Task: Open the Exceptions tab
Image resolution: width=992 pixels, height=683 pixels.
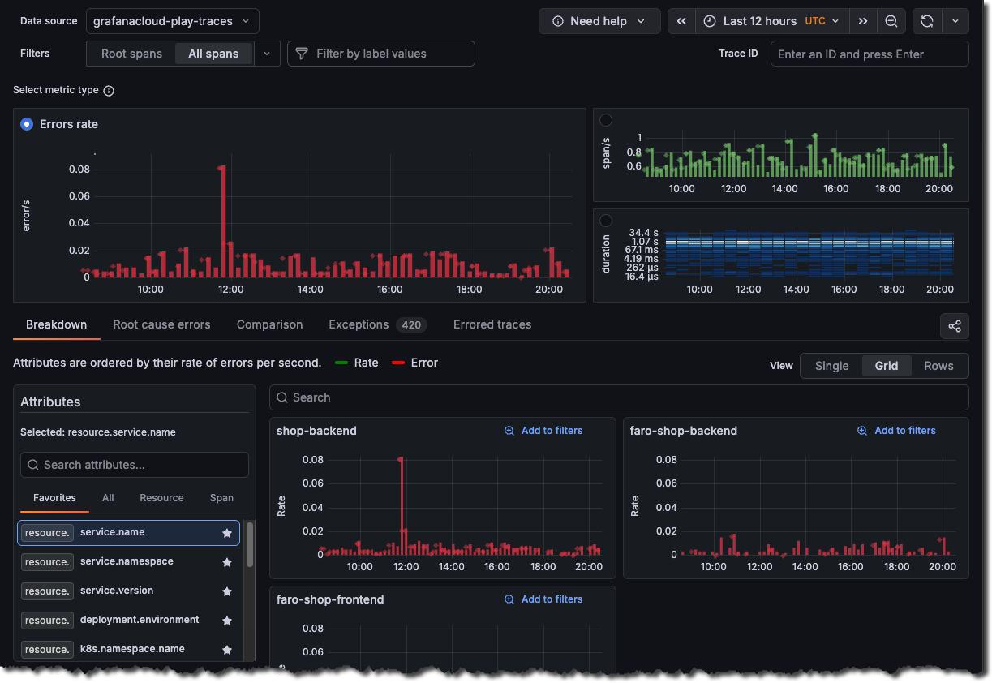Action: (x=359, y=324)
